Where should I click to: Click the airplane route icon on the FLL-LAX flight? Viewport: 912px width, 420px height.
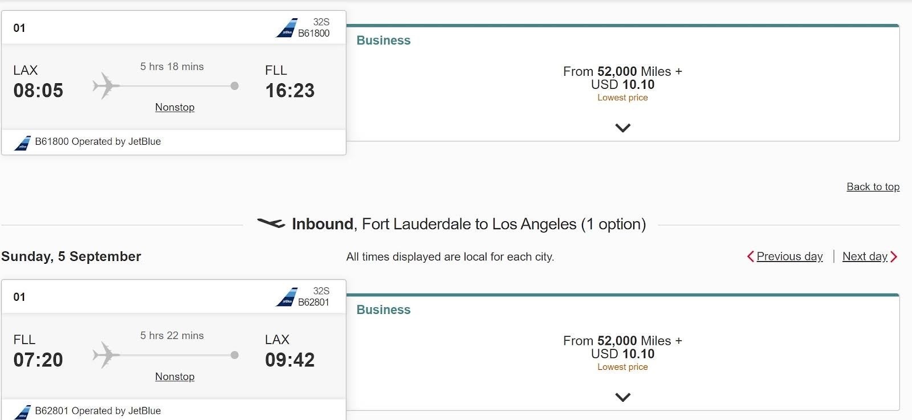tap(106, 354)
